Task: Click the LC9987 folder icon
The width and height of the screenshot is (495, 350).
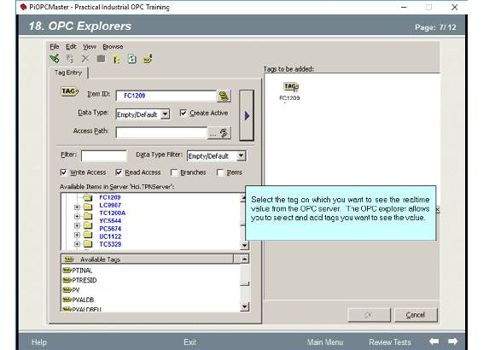Action: point(88,207)
